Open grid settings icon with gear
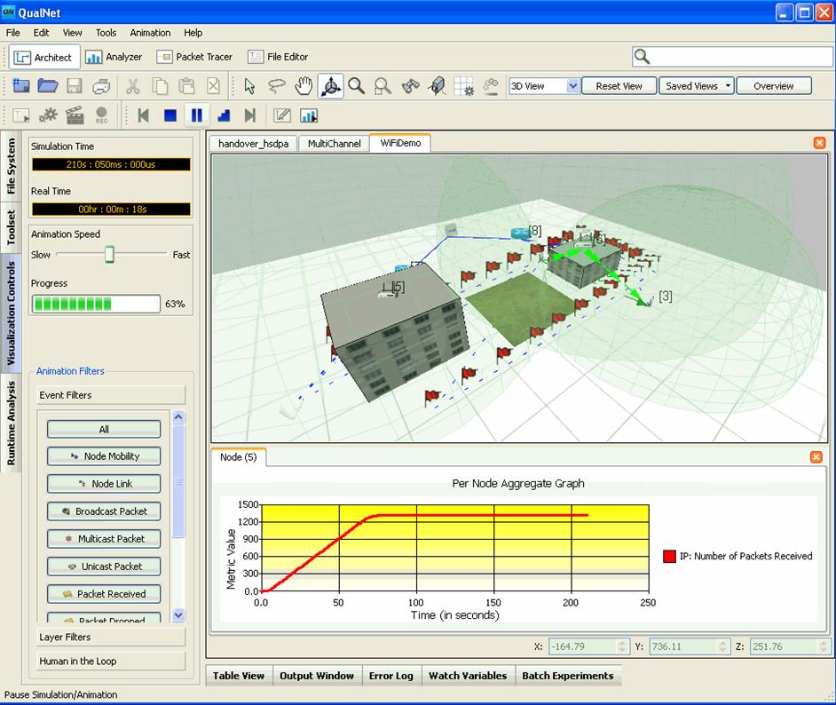The image size is (836, 705). [464, 86]
